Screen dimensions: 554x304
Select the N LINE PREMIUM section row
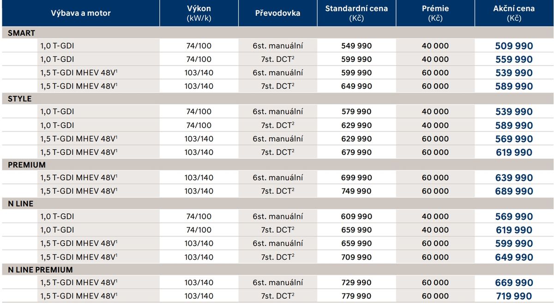pyautogui.click(x=278, y=270)
